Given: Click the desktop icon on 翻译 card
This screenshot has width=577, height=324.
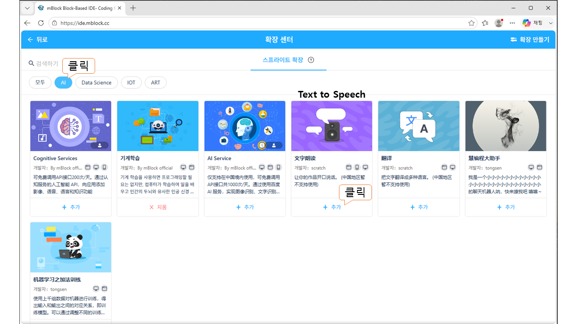Looking at the screenshot, I should pyautogui.click(x=452, y=167).
